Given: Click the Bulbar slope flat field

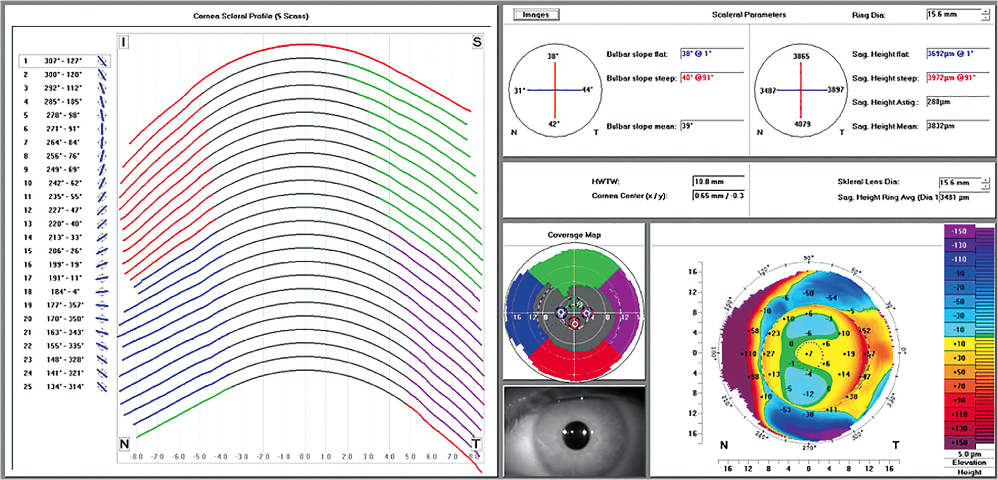Looking at the screenshot, I should pyautogui.click(x=712, y=53).
